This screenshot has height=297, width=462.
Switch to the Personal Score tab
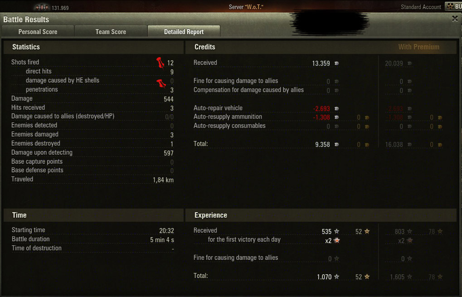38,32
